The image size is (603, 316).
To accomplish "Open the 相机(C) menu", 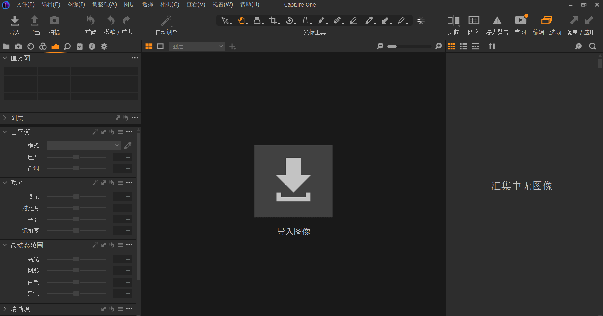I will coord(170,4).
